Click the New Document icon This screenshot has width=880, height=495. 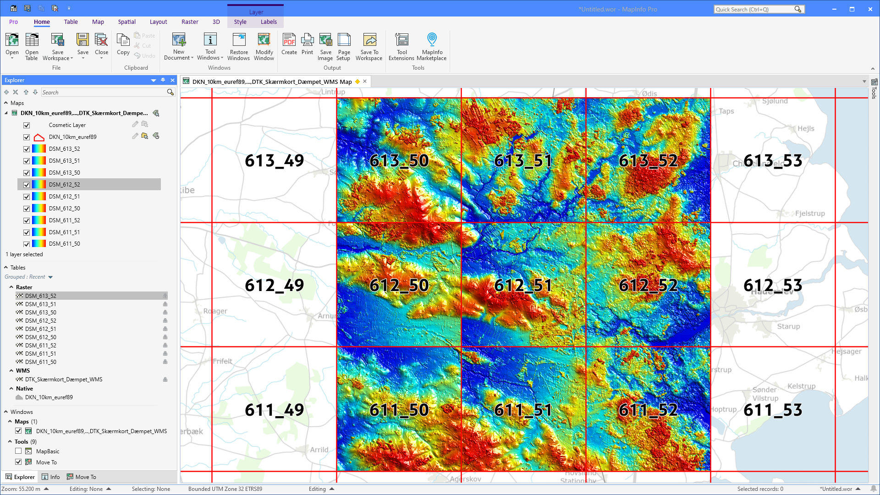tap(179, 40)
